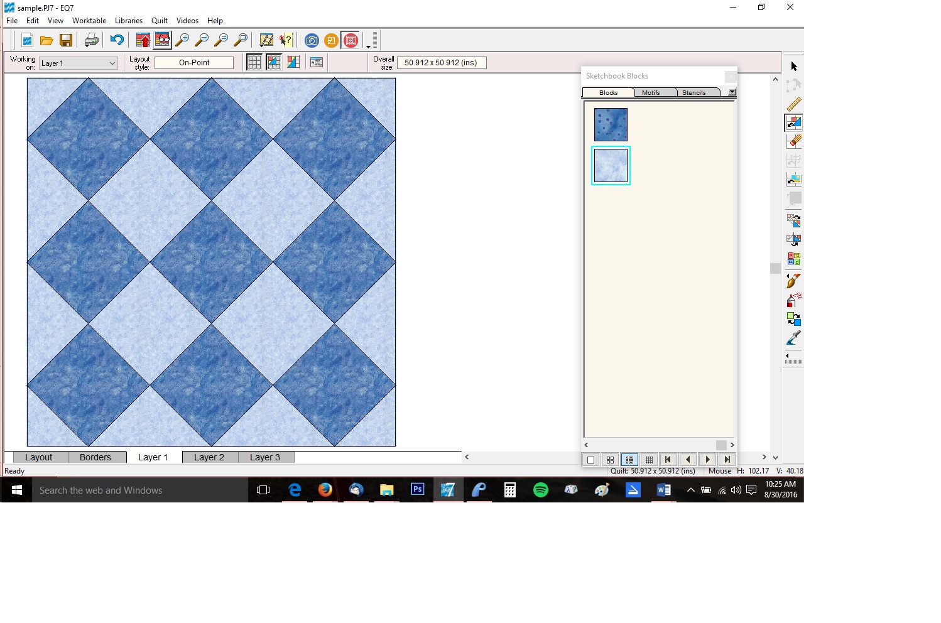Open Spotify from the Windows taskbar
This screenshot has height=623, width=941.
(540, 490)
